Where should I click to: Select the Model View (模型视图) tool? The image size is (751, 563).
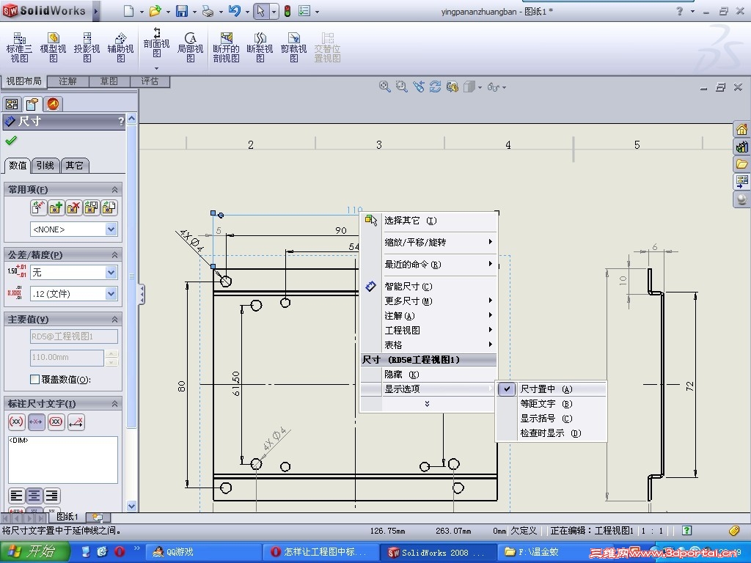click(53, 48)
